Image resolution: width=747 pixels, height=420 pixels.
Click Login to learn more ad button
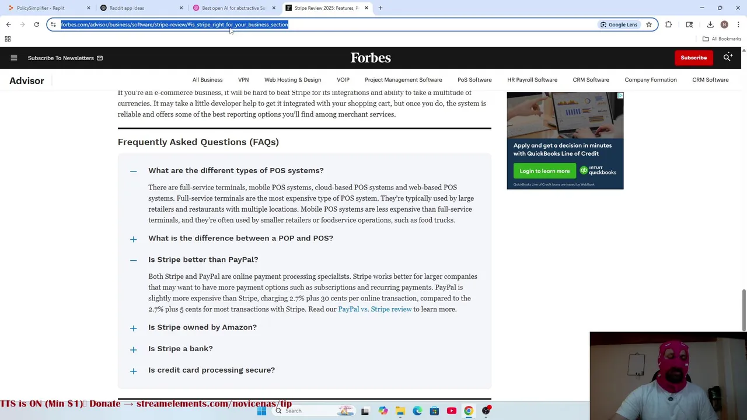(544, 171)
